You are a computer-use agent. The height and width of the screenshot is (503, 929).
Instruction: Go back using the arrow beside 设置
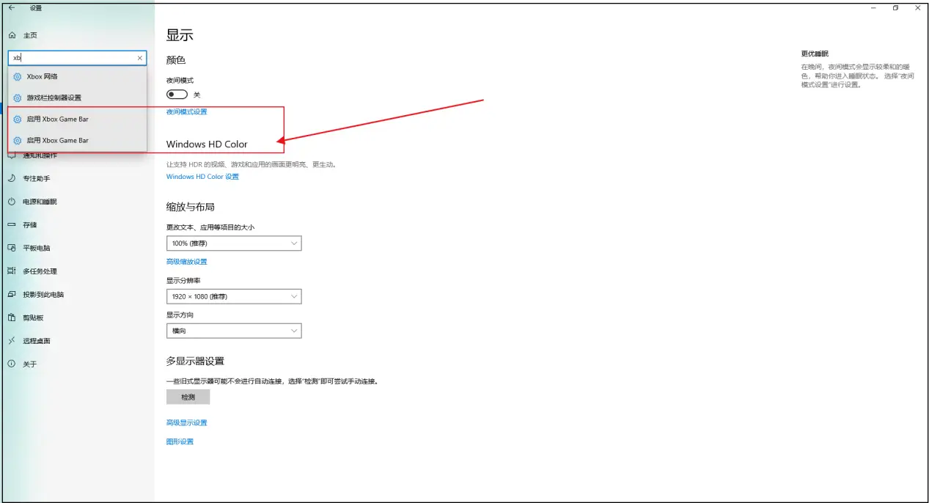11,8
